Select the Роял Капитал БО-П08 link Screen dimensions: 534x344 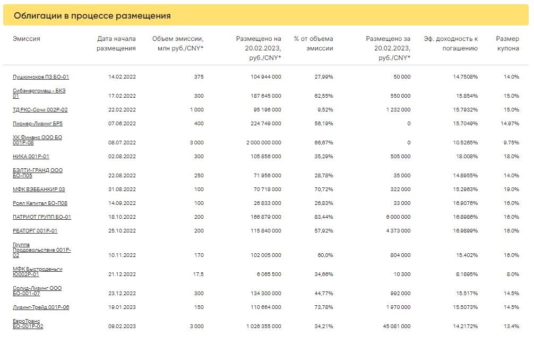pyautogui.click(x=40, y=203)
